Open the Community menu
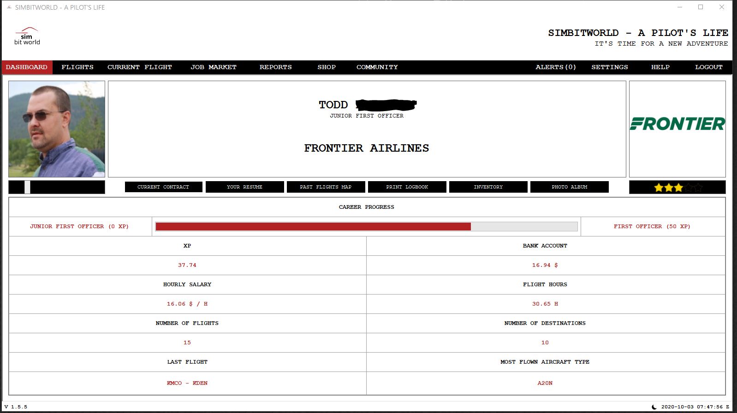Screen dimensions: 737x413 point(377,67)
